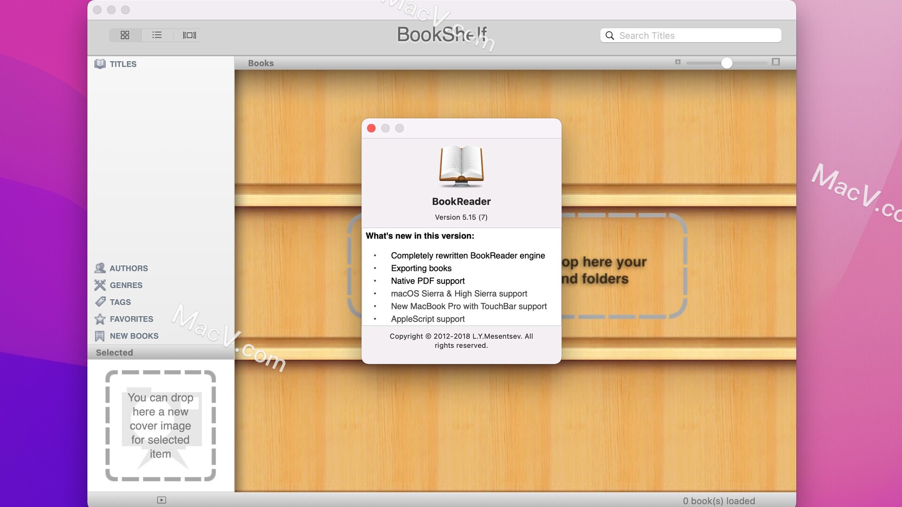Adjust the cover size slider knob
Viewport: 902px width, 507px height.
coord(727,63)
